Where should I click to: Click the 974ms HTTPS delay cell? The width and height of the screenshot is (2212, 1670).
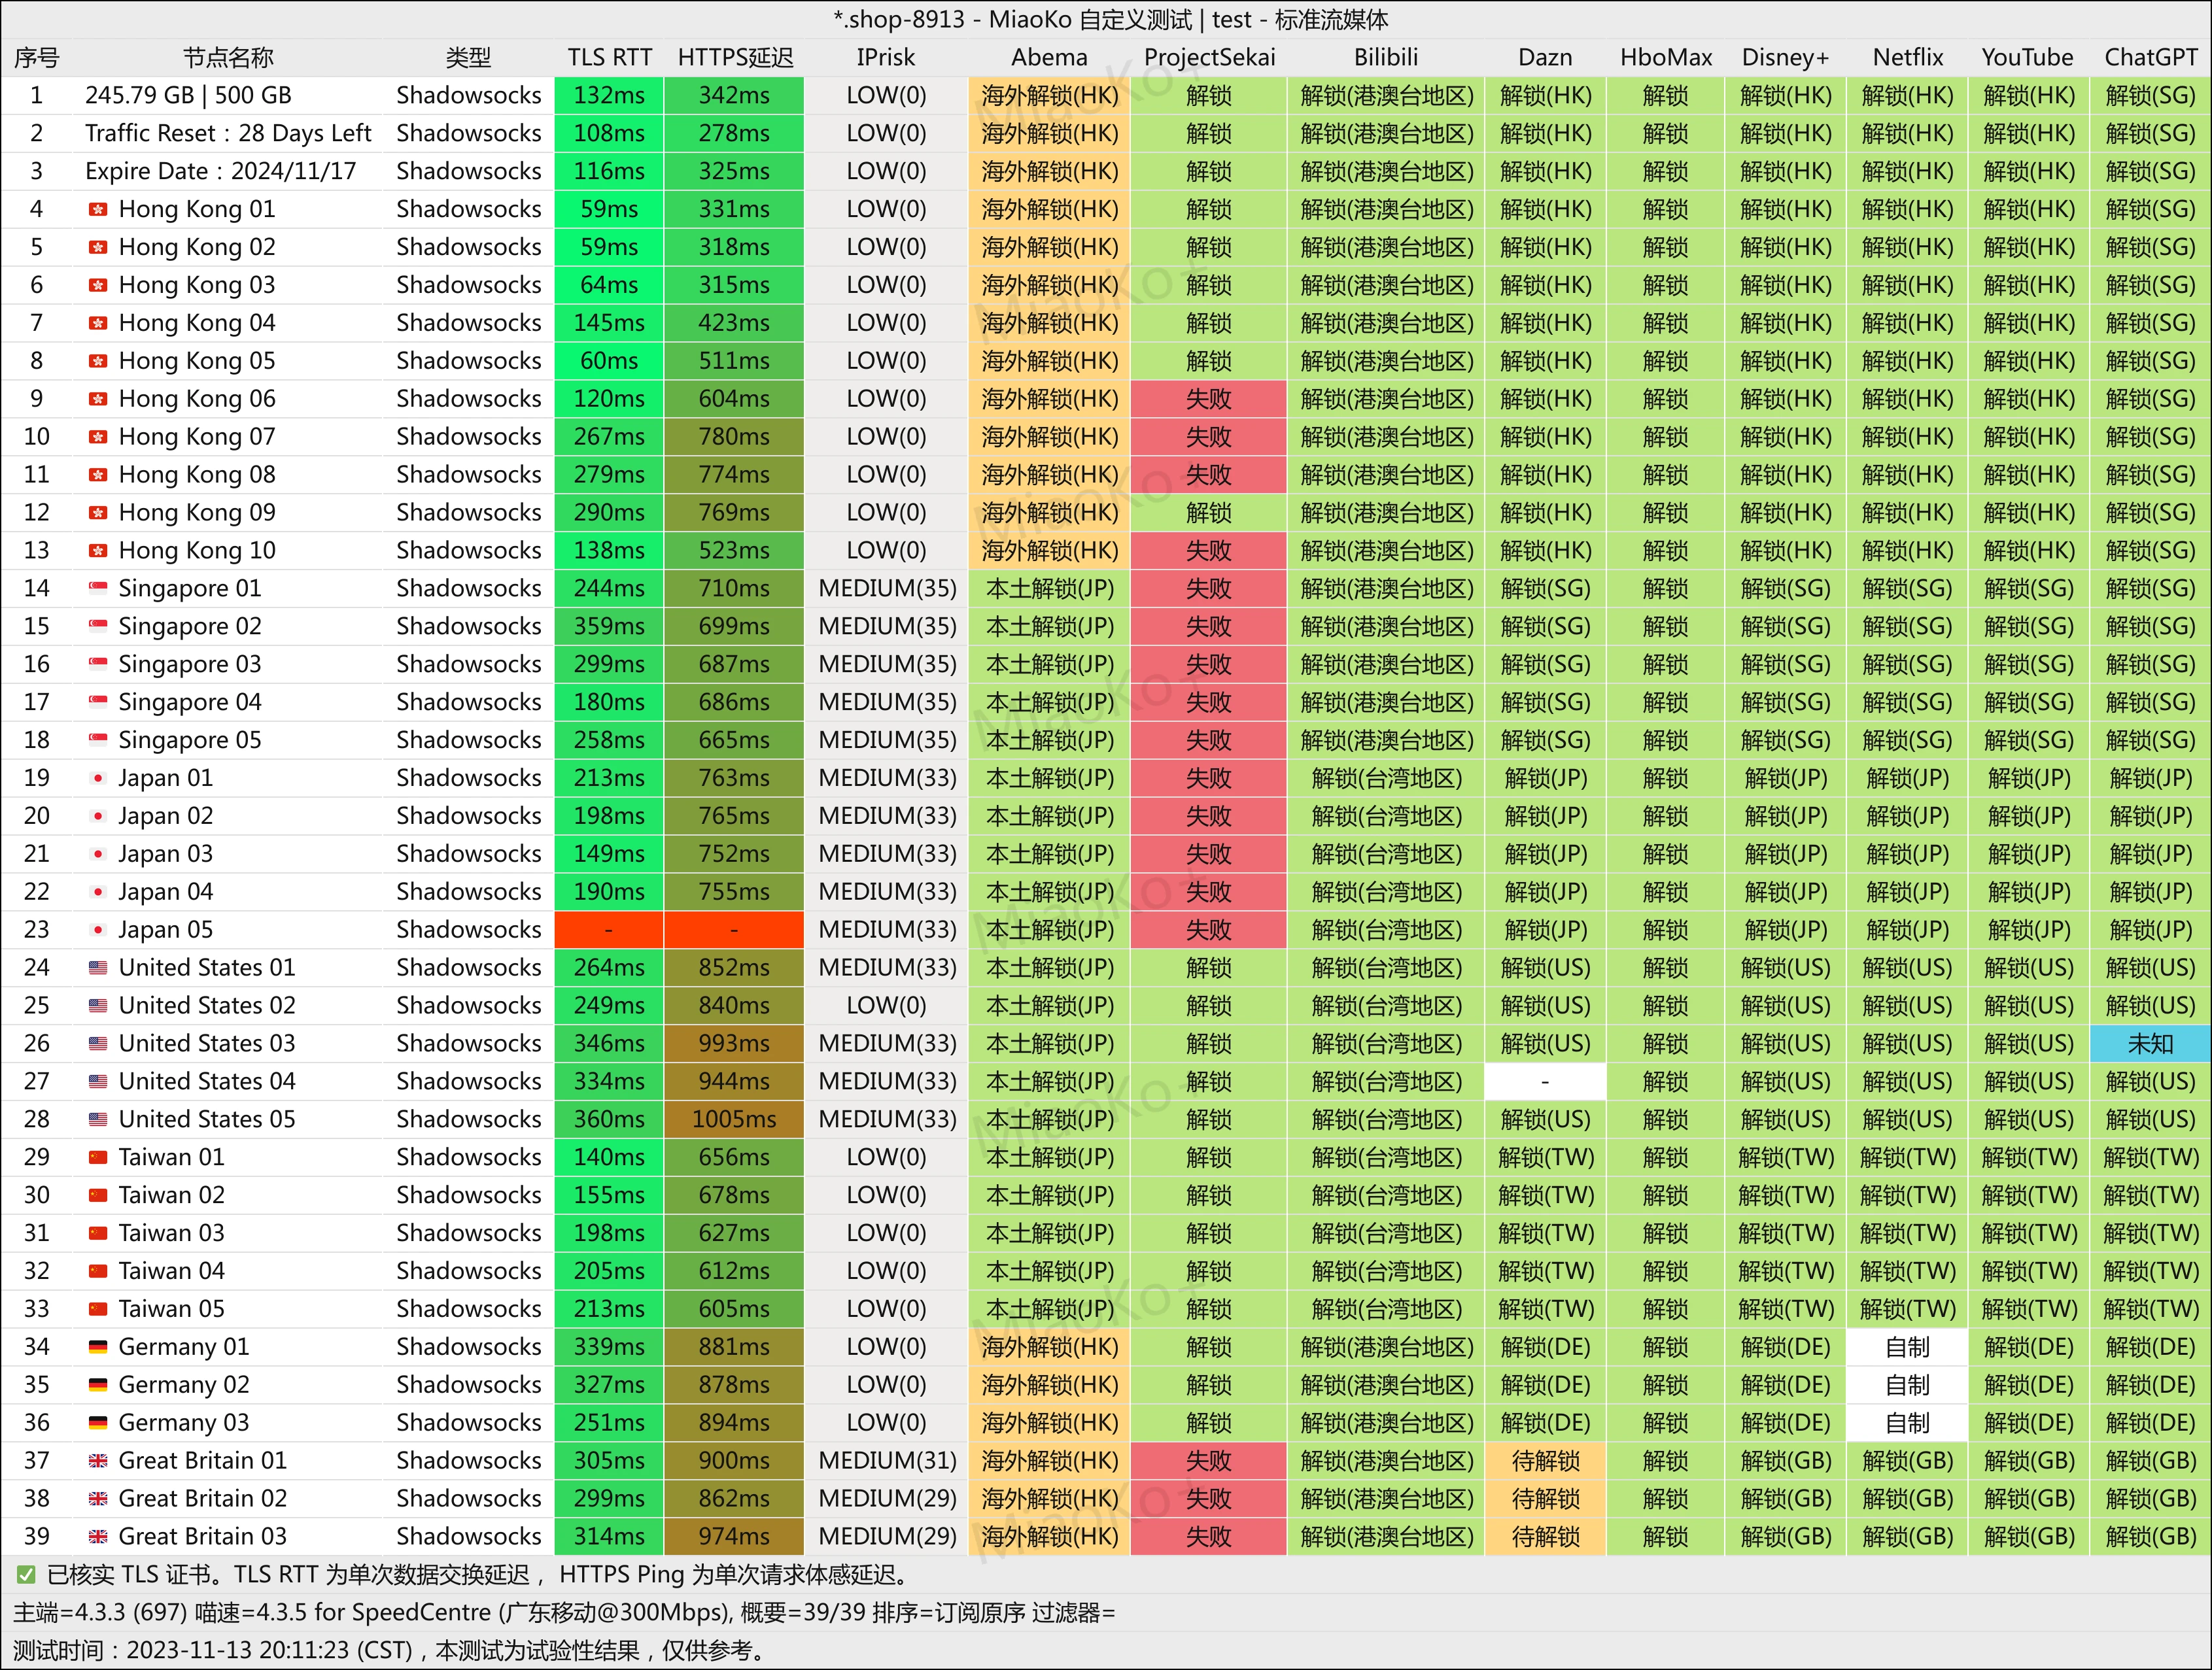pyautogui.click(x=734, y=1537)
